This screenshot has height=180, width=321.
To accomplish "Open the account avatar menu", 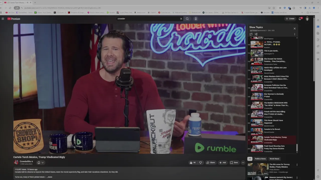I will [x=307, y=19].
